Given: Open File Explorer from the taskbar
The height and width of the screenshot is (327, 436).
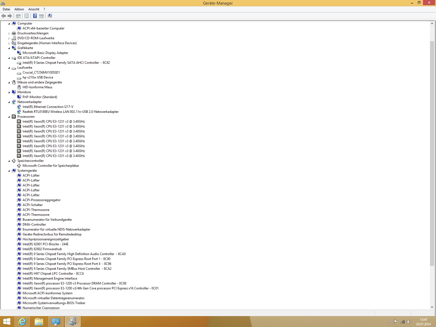Looking at the screenshot, I should [39, 322].
